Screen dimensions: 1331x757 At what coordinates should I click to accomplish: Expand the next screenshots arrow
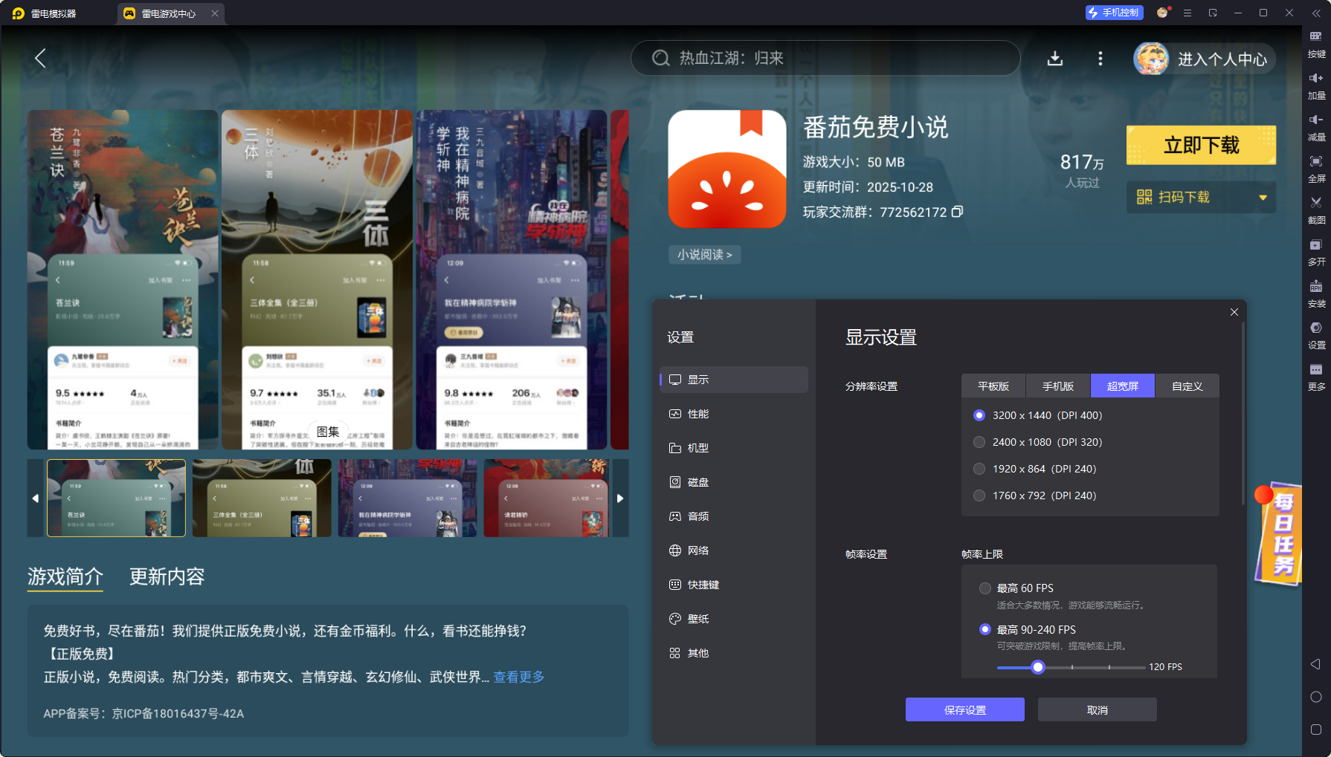tap(622, 498)
